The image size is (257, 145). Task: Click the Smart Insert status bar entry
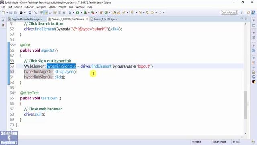click(219, 142)
